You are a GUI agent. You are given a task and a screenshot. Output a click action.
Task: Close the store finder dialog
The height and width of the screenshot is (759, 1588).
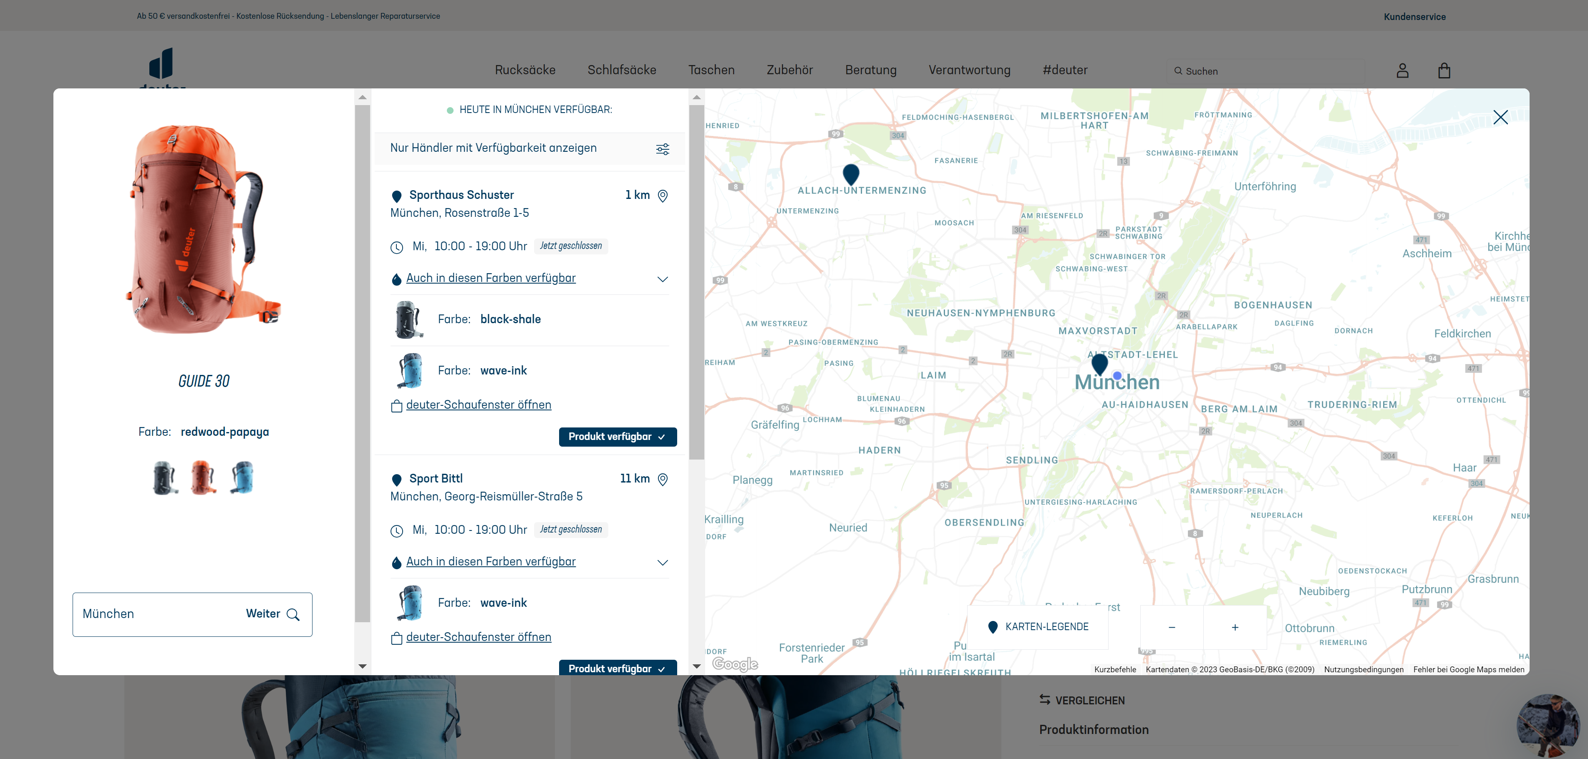coord(1500,117)
